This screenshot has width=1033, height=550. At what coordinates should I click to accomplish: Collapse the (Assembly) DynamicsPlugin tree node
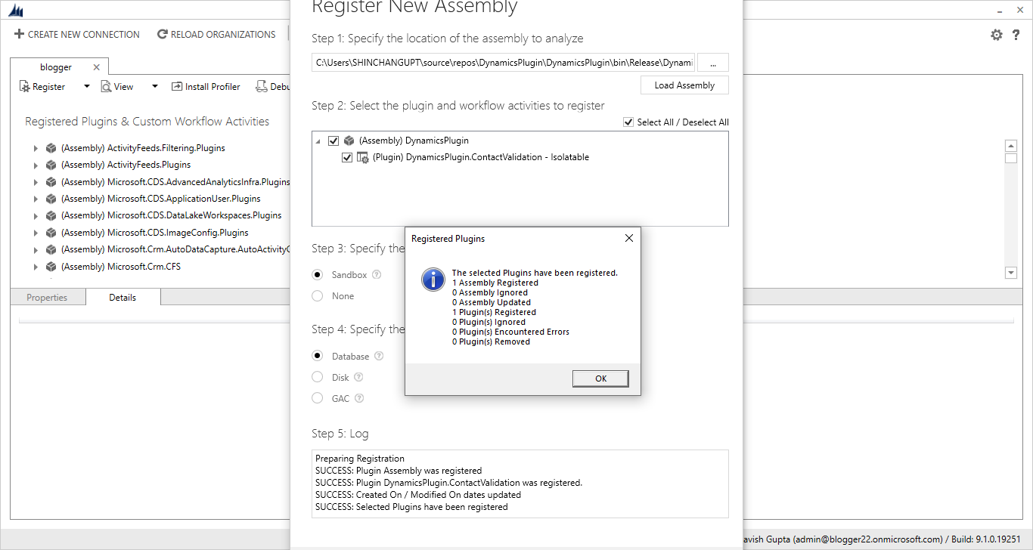point(318,141)
